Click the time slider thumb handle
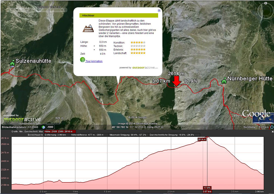Image resolution: width=274 pixels, height=194 pixels. [x=62, y=10]
